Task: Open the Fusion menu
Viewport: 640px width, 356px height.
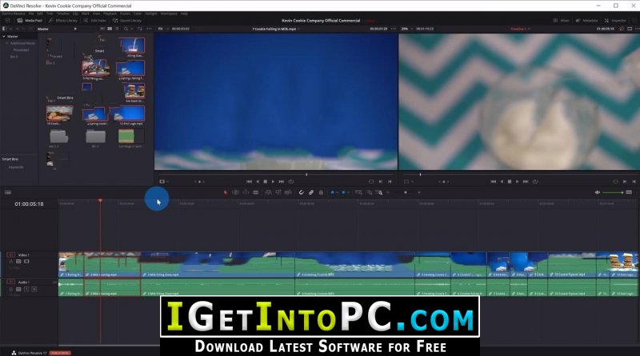Action: point(125,14)
